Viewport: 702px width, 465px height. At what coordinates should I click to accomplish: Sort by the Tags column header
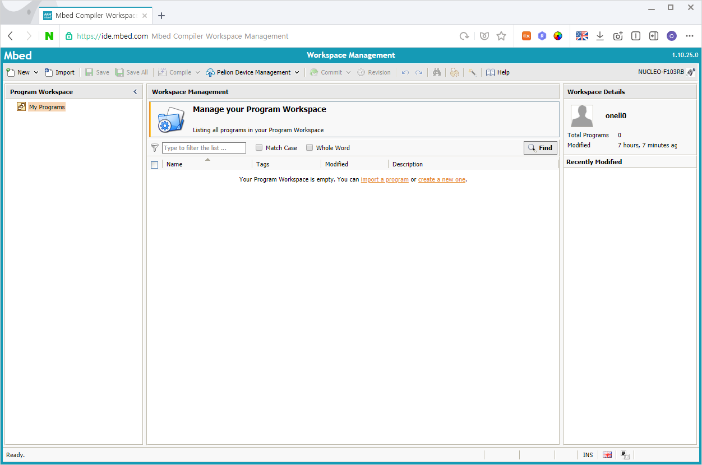pos(287,164)
